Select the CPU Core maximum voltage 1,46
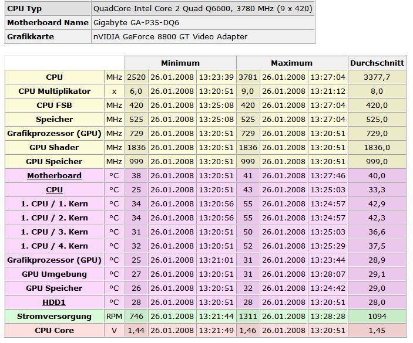Screen dimensions: 413x343 click(x=248, y=330)
